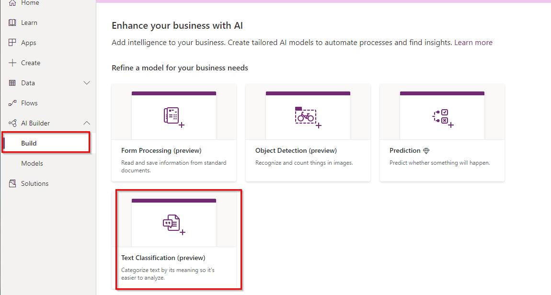The width and height of the screenshot is (551, 295).
Task: Expand the Data section chevron
Action: point(87,83)
